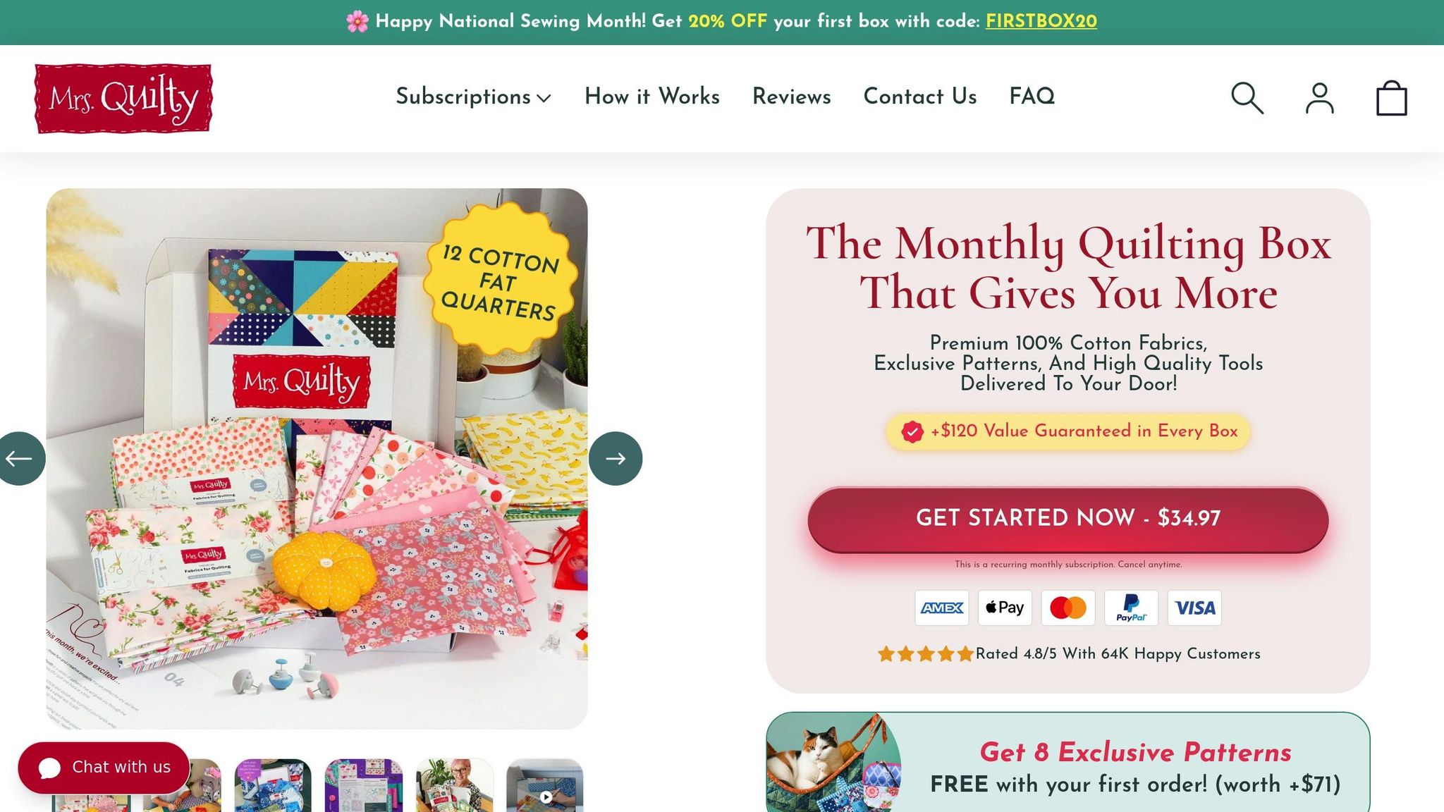Click the PayPal payment icon

click(x=1131, y=608)
